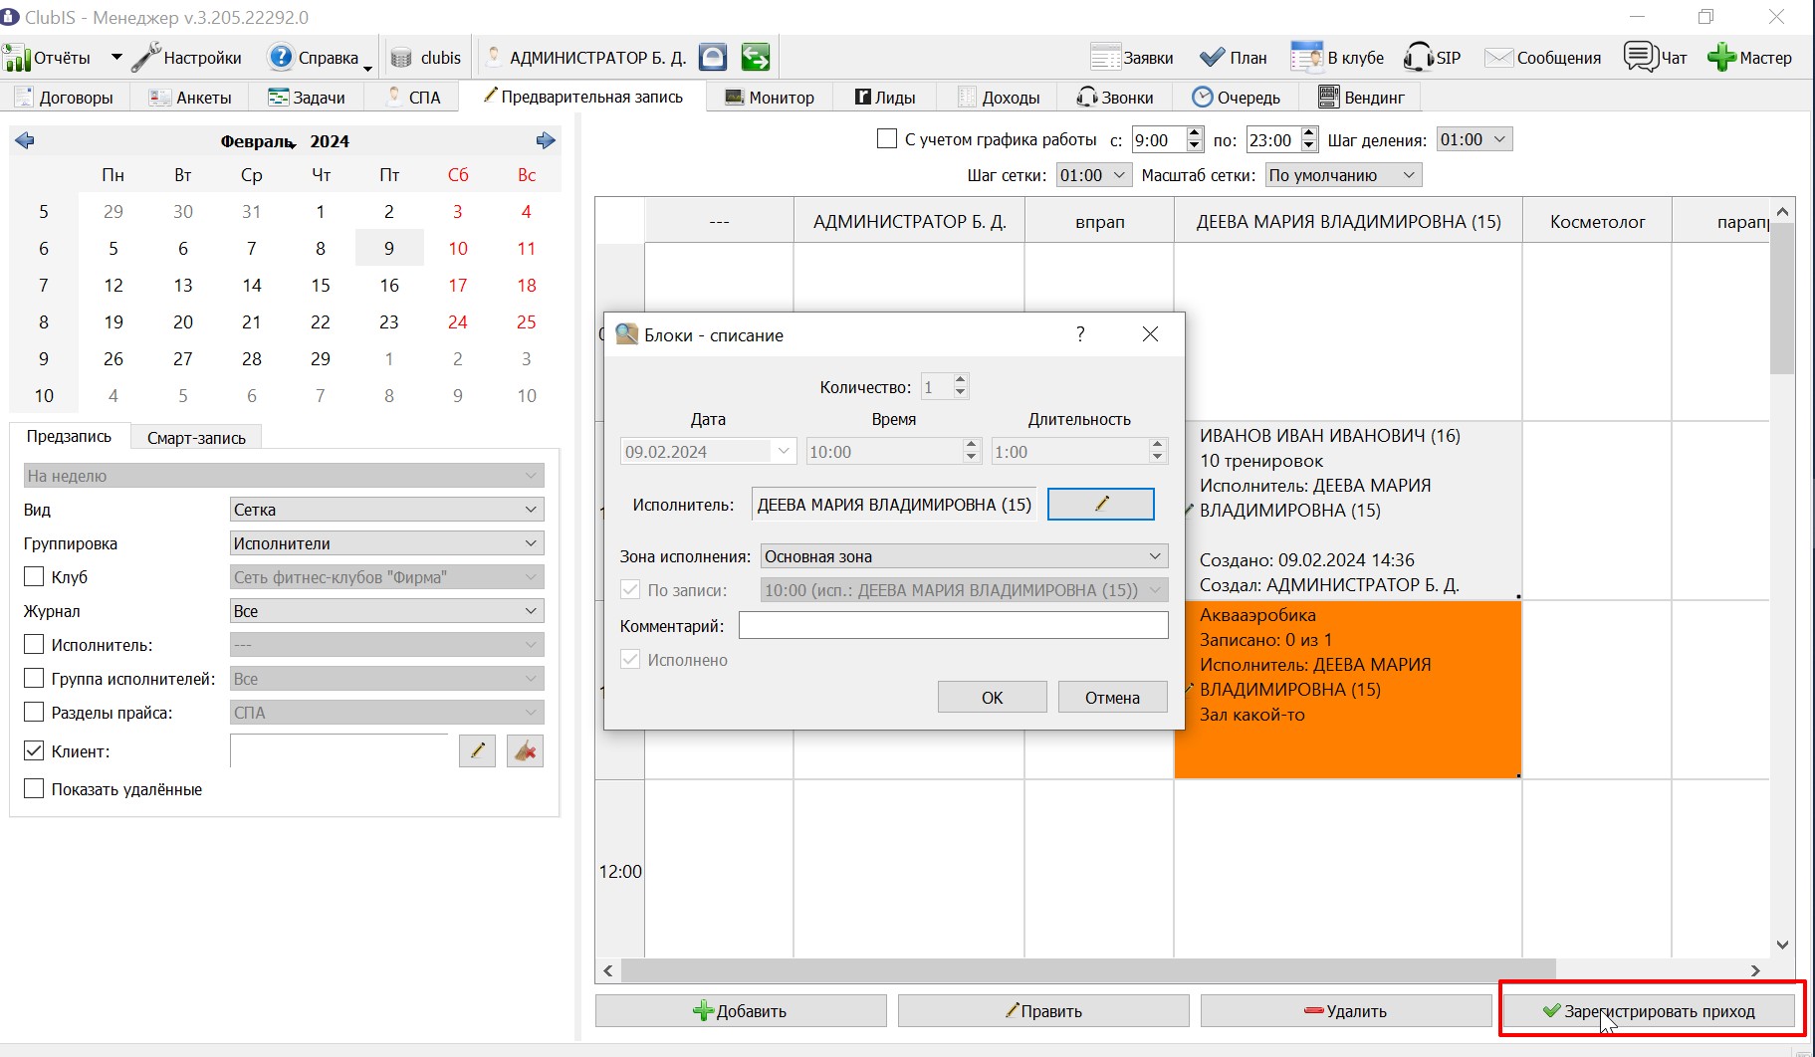Click OK in the Блоки - списание dialog
The width and height of the screenshot is (1815, 1057).
(992, 698)
